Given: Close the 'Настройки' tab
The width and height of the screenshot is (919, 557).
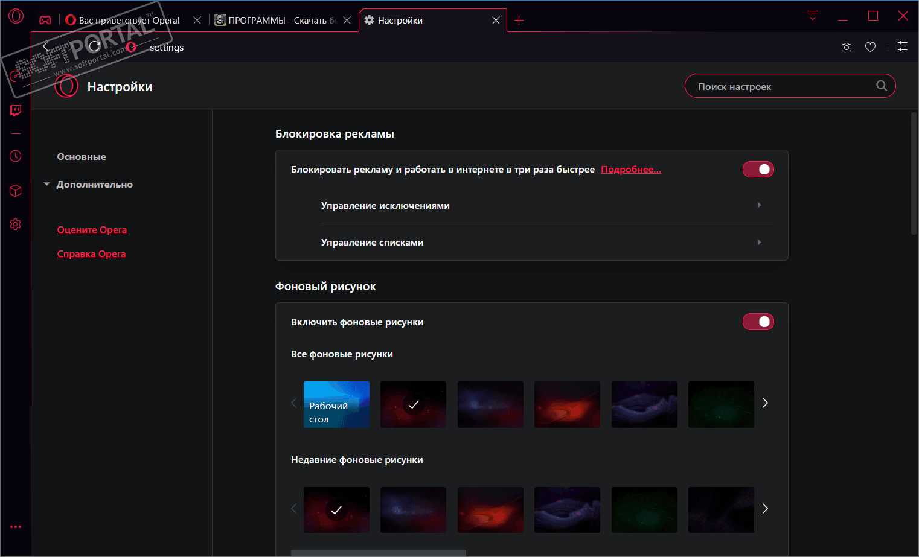Looking at the screenshot, I should tap(496, 21).
